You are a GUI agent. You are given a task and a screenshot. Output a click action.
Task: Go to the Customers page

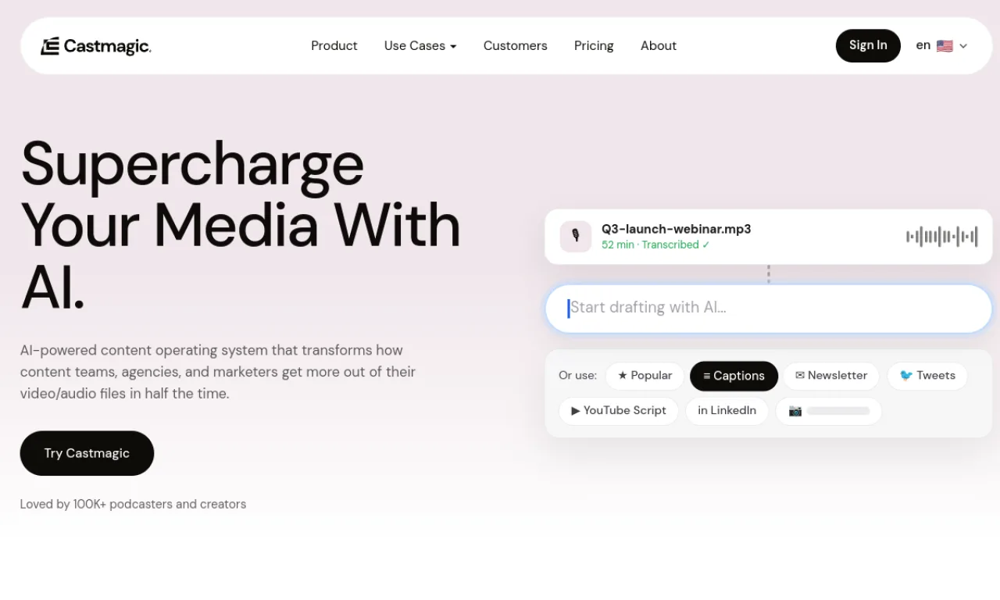[x=515, y=46]
